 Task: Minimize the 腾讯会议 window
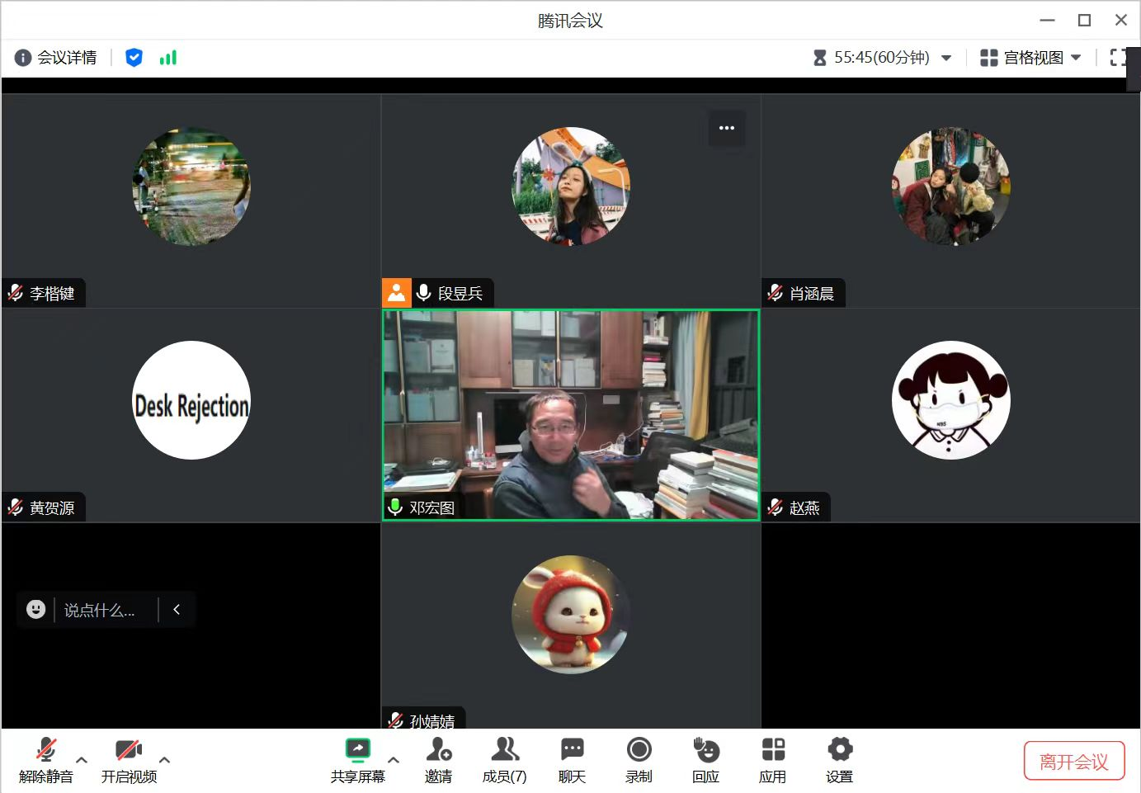point(1048,21)
